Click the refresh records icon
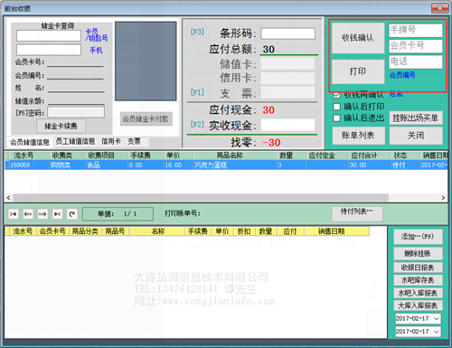Viewport: 452px width, 348px height. (71, 214)
